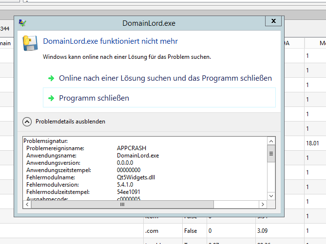Click horizontal scroll right arrow

tap(263, 205)
